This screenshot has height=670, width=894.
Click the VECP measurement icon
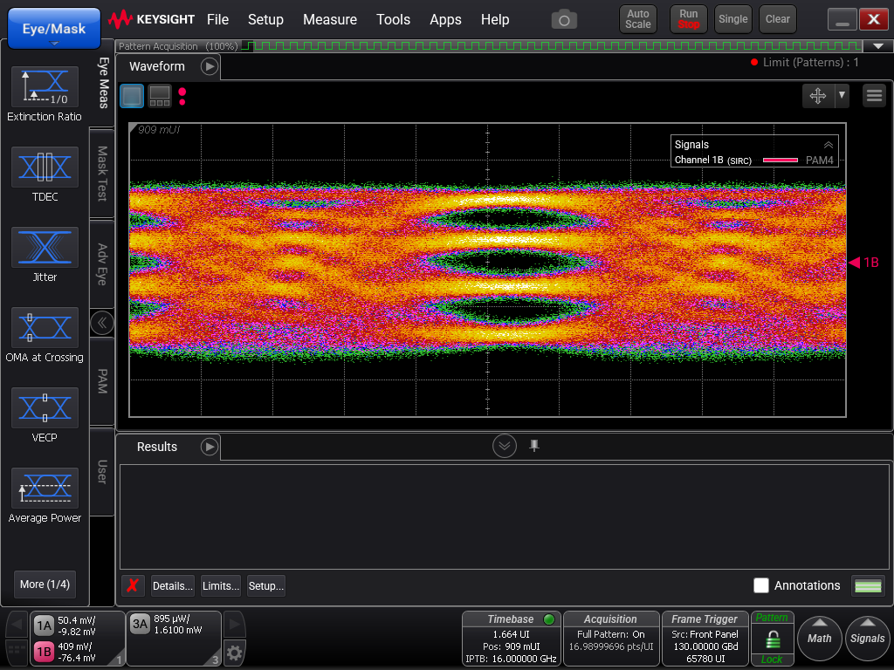[x=45, y=407]
